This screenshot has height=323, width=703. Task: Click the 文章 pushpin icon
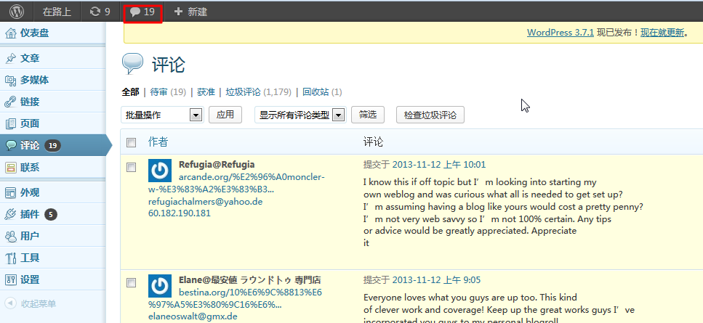point(10,58)
